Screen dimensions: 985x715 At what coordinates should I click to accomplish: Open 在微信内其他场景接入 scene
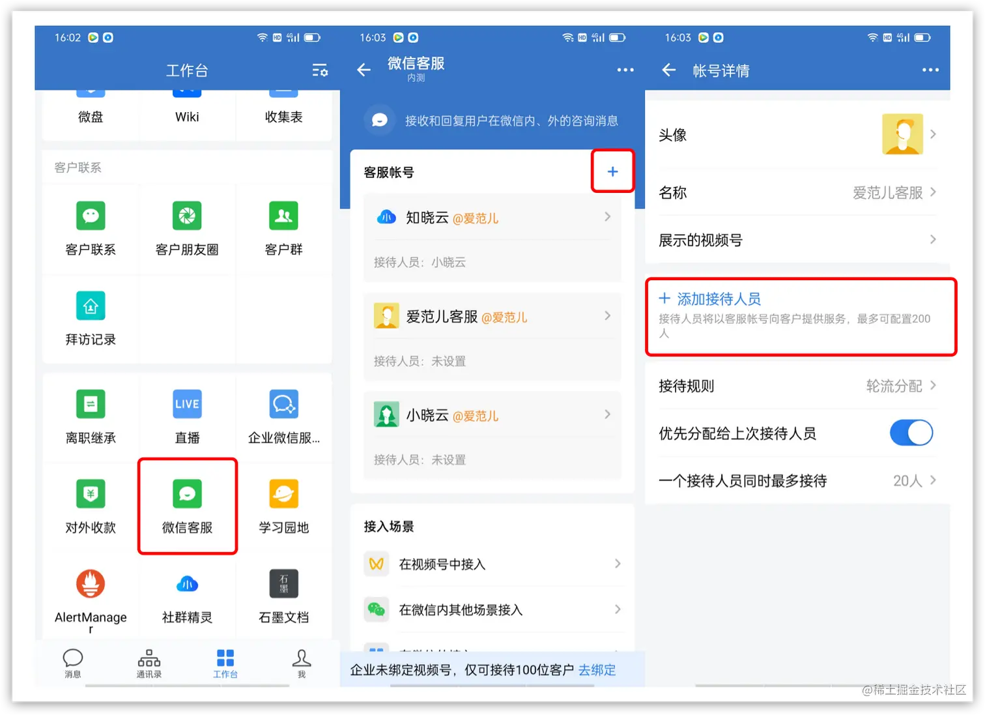[x=492, y=609]
